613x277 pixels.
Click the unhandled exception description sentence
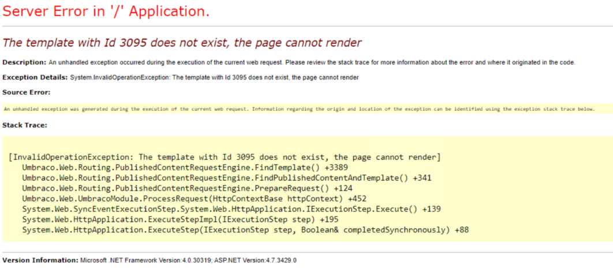coord(312,62)
